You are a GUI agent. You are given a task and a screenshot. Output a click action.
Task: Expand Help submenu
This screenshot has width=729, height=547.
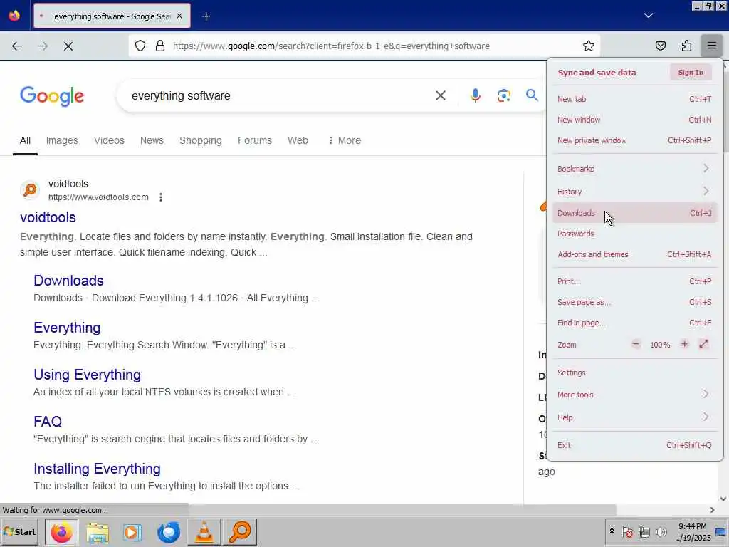coord(634,417)
